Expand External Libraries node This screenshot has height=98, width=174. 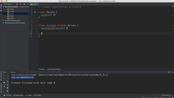pyautogui.click(x=3, y=21)
